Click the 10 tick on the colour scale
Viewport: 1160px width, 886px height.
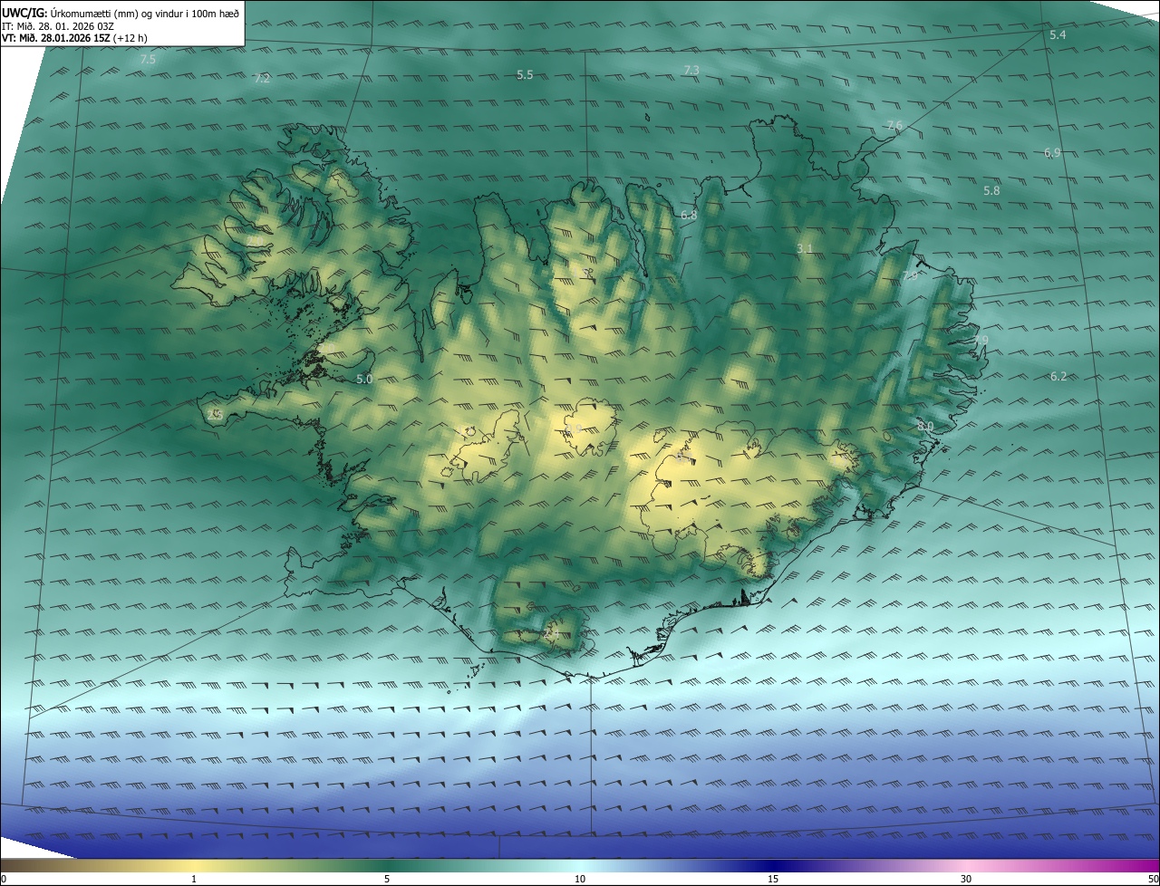[x=580, y=879]
